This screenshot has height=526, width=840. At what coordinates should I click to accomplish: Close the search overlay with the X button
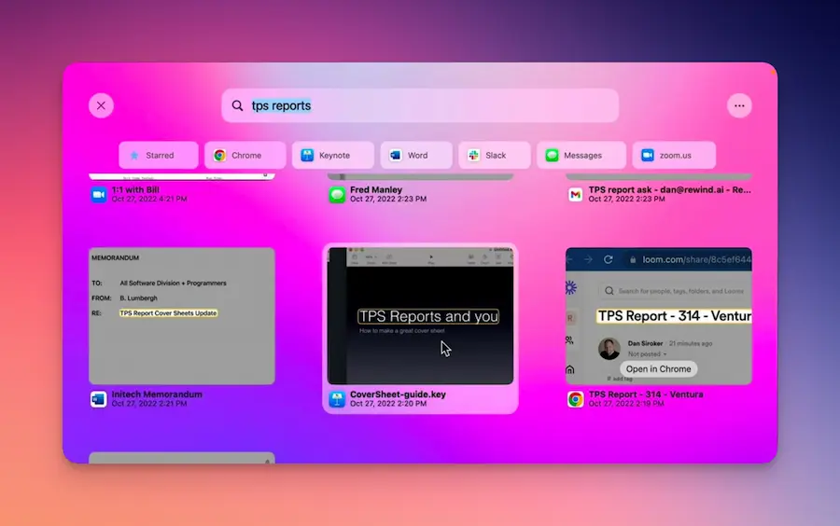tap(101, 106)
